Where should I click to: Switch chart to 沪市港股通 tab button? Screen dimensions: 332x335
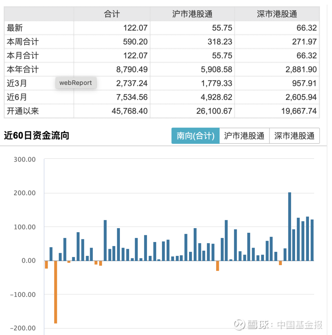coord(244,136)
